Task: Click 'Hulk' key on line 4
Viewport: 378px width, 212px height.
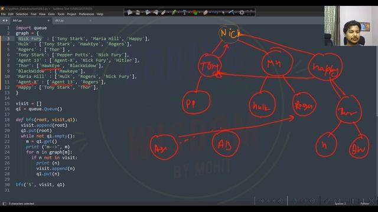Action: point(24,44)
